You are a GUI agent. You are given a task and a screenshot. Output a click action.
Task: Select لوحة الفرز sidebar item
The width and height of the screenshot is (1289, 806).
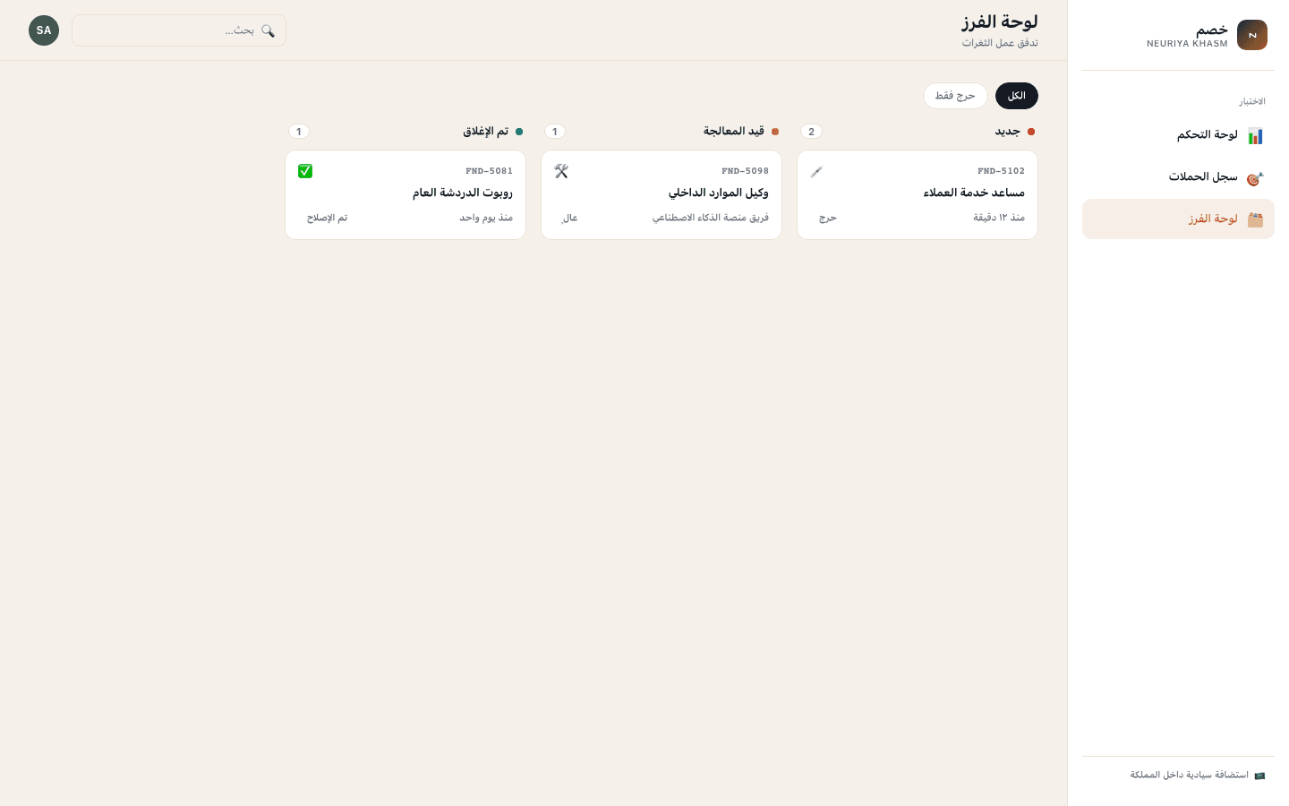1178,219
